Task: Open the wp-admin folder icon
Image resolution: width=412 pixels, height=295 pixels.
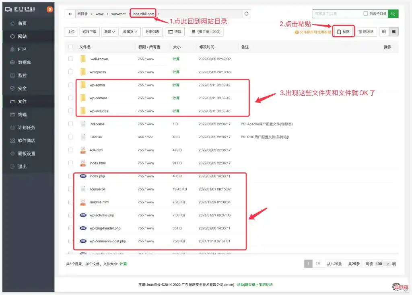Action: coord(83,85)
